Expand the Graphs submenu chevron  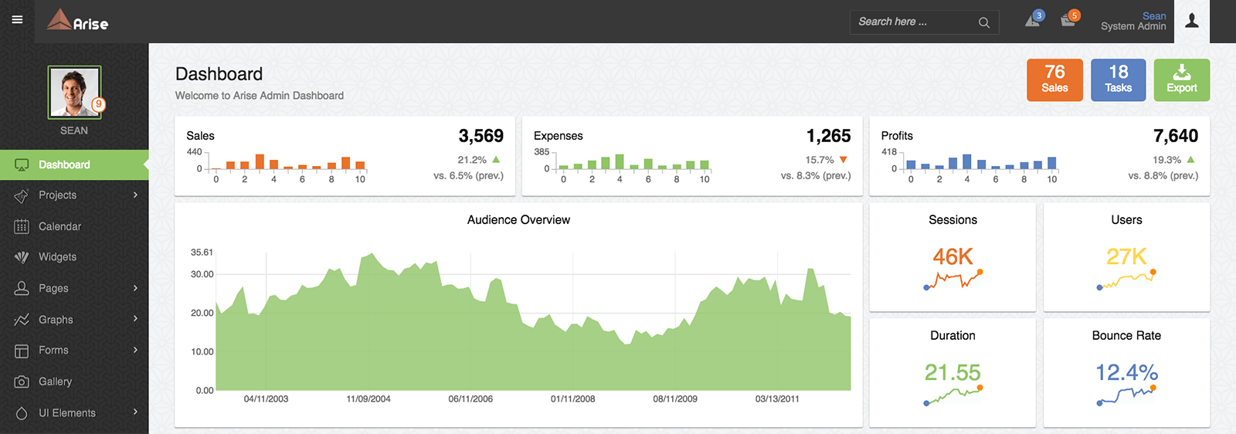click(x=135, y=319)
